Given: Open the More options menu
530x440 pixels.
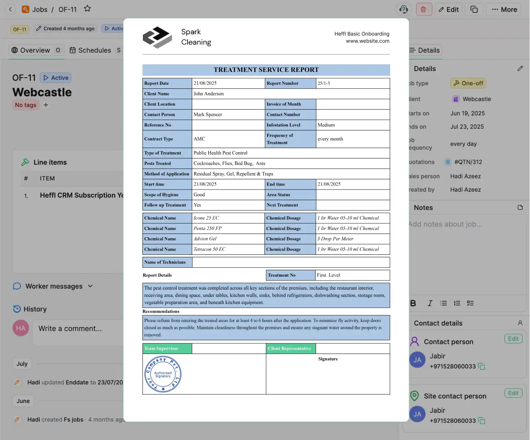Looking at the screenshot, I should click(x=504, y=10).
